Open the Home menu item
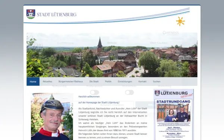The width and height of the screenshot is (224, 140). click(33, 81)
